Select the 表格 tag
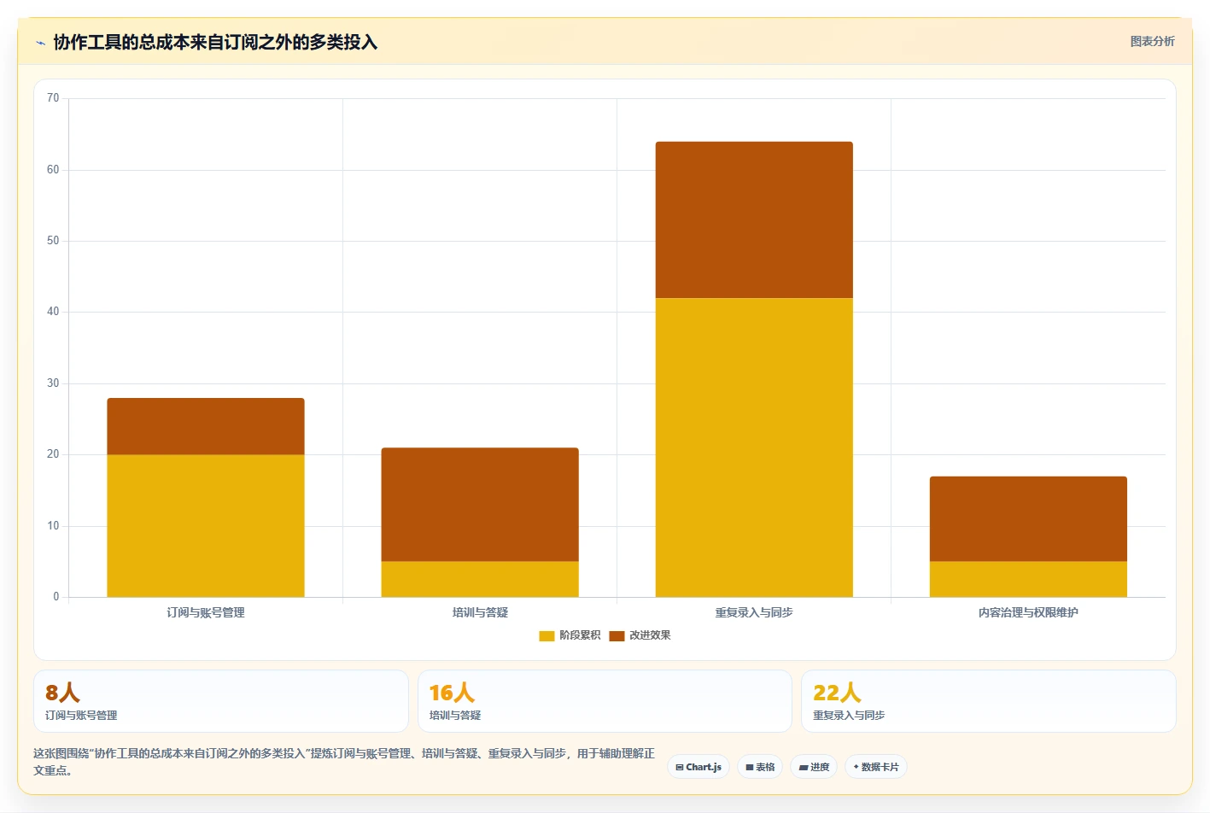1210x813 pixels. (x=760, y=767)
